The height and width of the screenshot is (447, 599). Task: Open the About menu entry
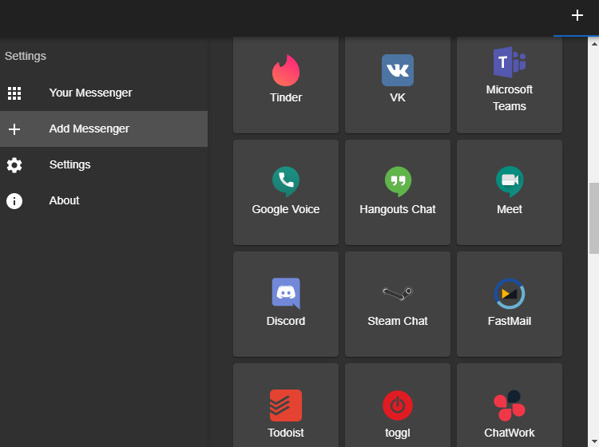(x=104, y=201)
